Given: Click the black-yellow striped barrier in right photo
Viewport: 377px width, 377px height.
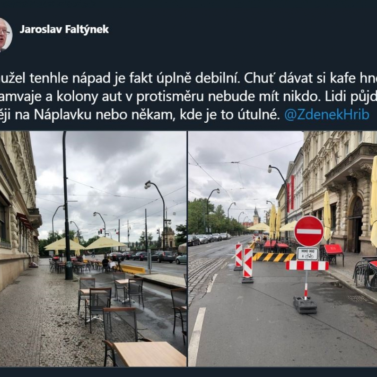Looking at the screenshot, I should tap(274, 257).
